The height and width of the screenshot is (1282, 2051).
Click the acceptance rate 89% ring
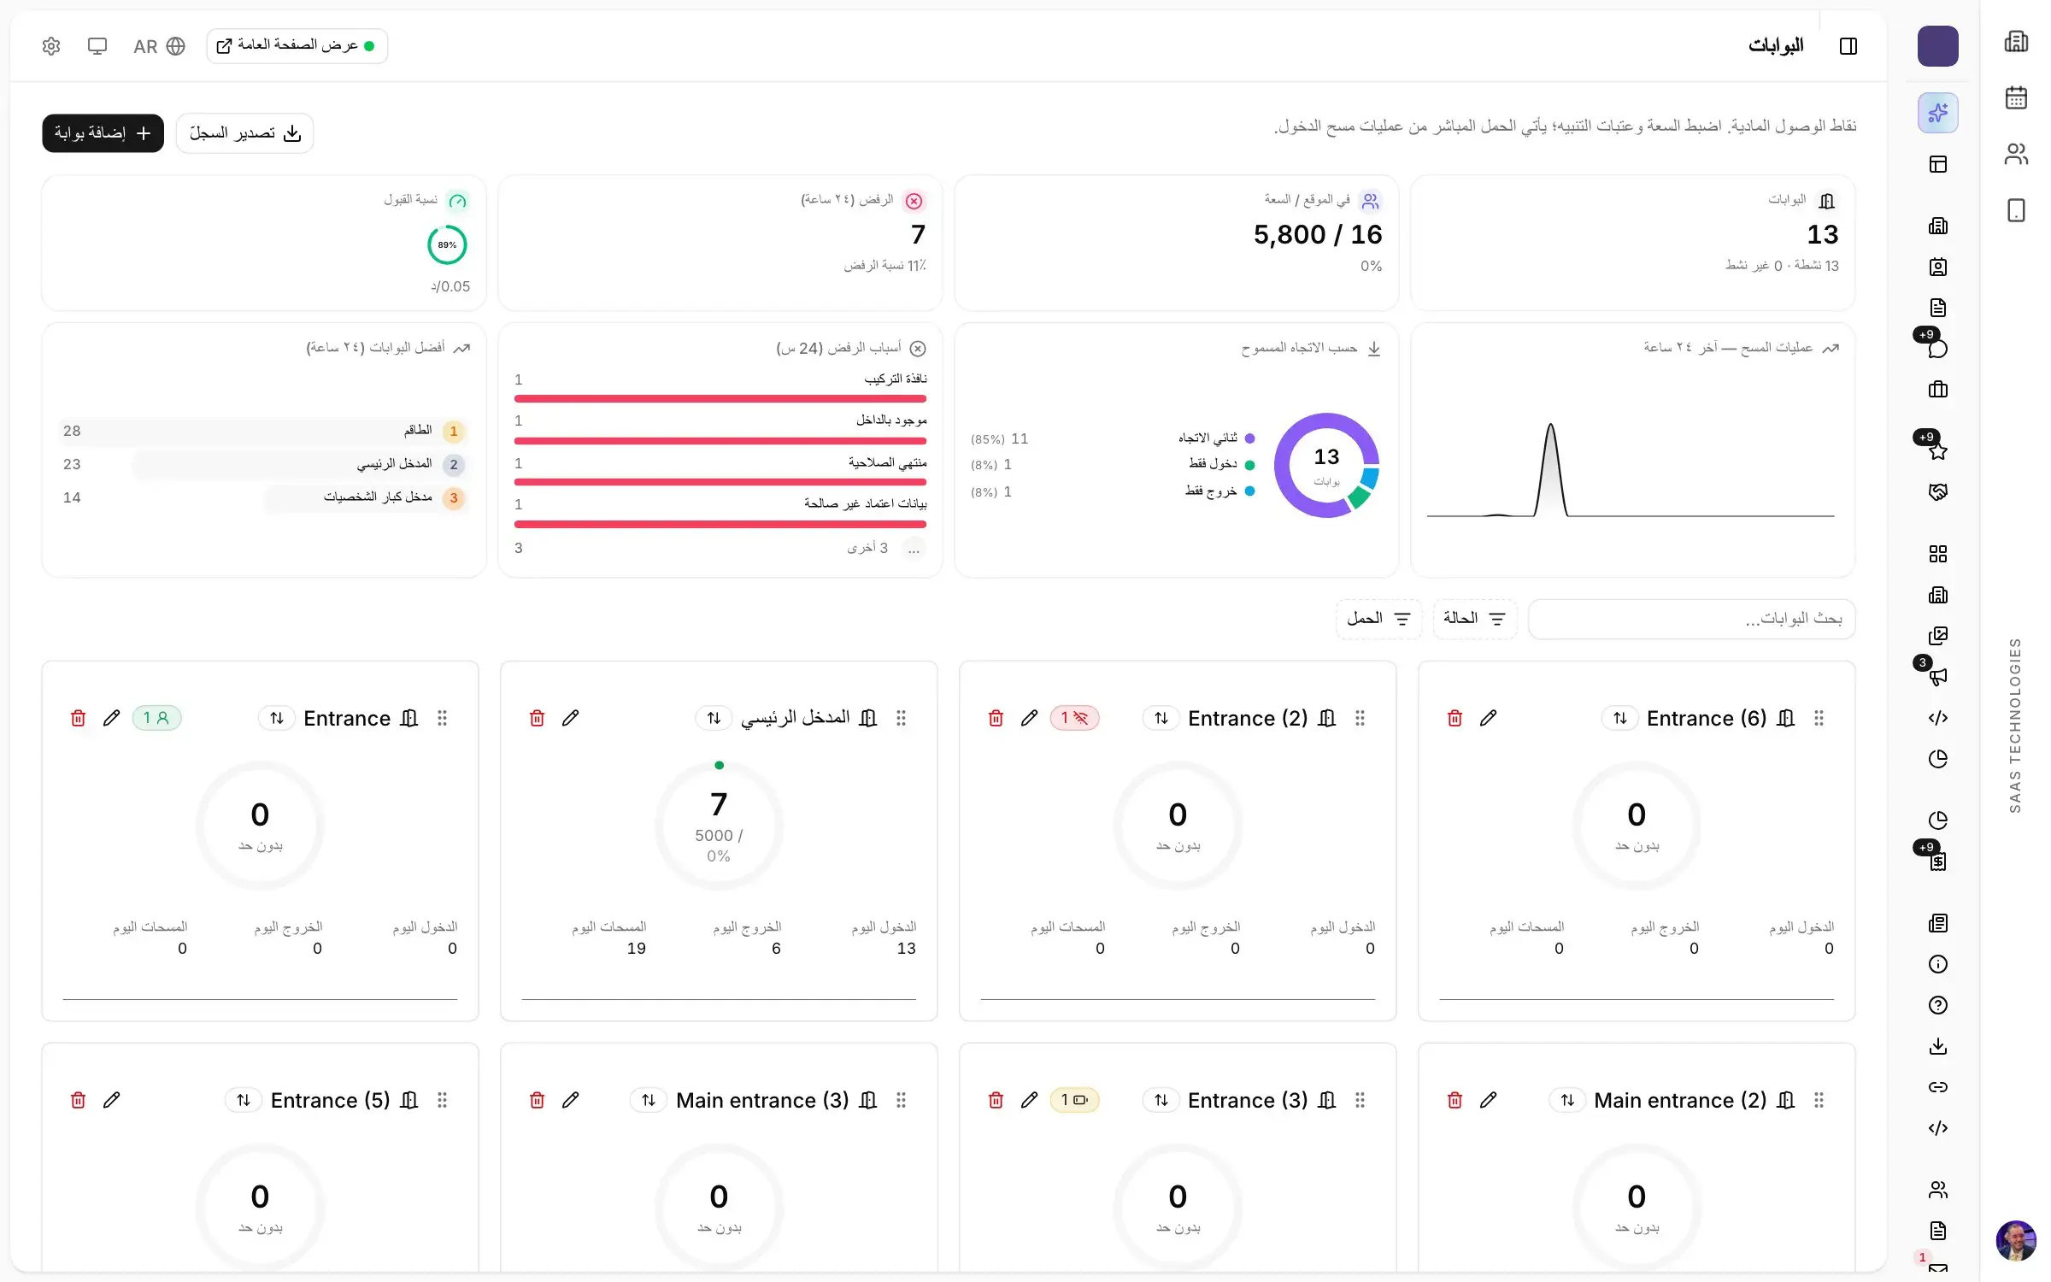(x=447, y=245)
